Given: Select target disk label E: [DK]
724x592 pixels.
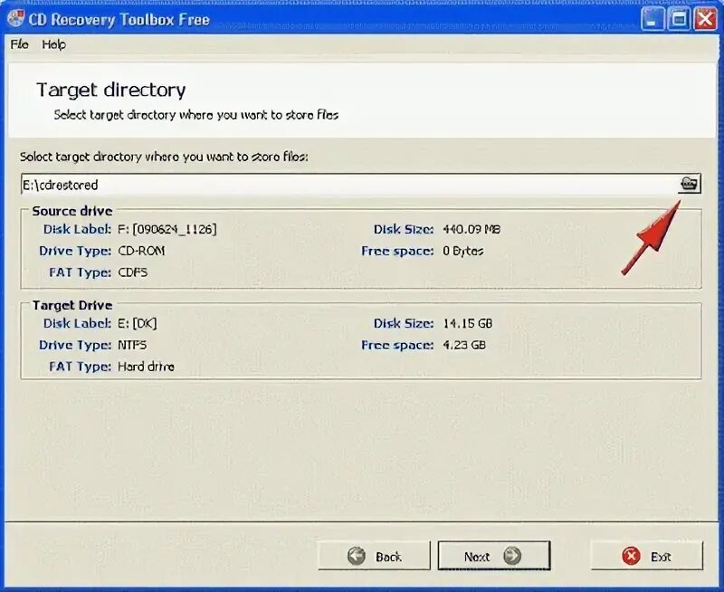Looking at the screenshot, I should tap(138, 323).
